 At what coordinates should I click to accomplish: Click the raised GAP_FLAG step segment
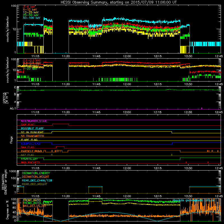pos(60,124)
